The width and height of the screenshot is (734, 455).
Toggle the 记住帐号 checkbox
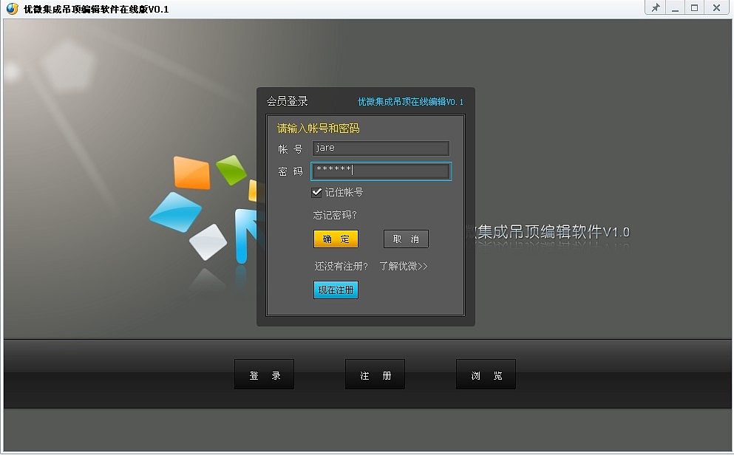(316, 192)
